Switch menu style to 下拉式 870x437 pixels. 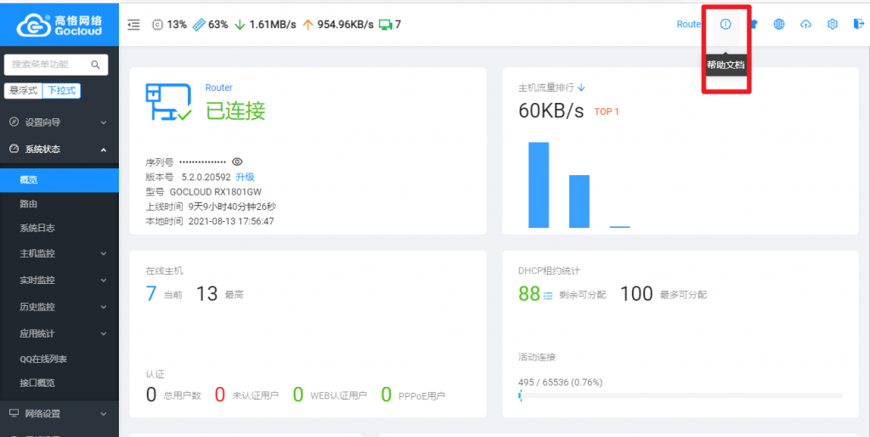click(x=61, y=90)
